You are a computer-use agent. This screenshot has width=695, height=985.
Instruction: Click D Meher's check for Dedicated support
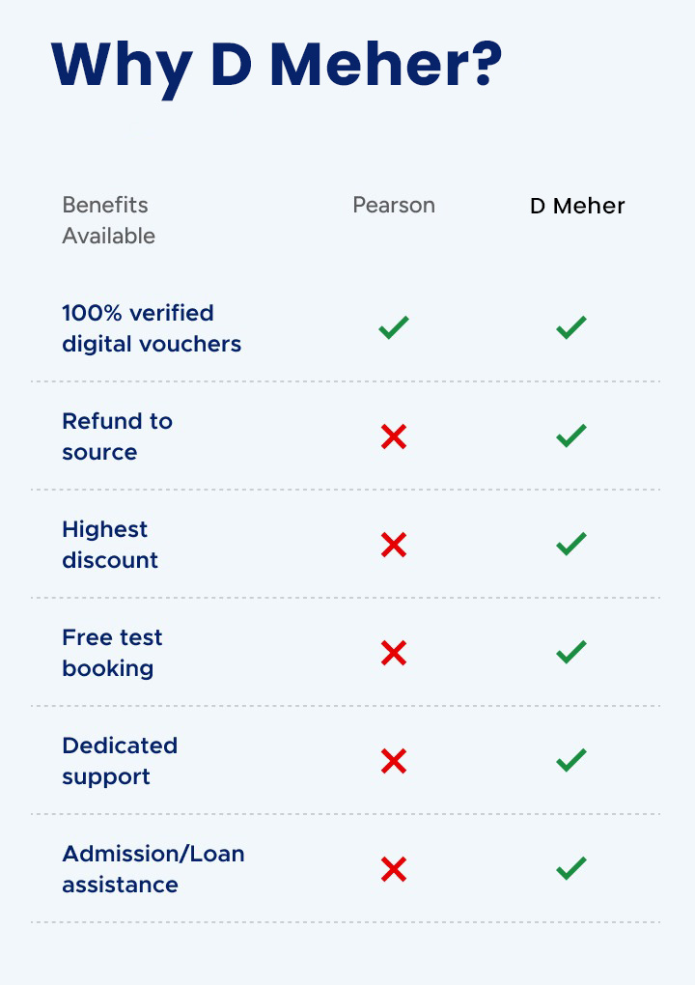tap(571, 761)
